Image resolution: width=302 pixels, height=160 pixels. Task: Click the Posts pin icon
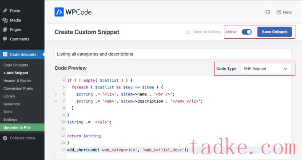5,11
